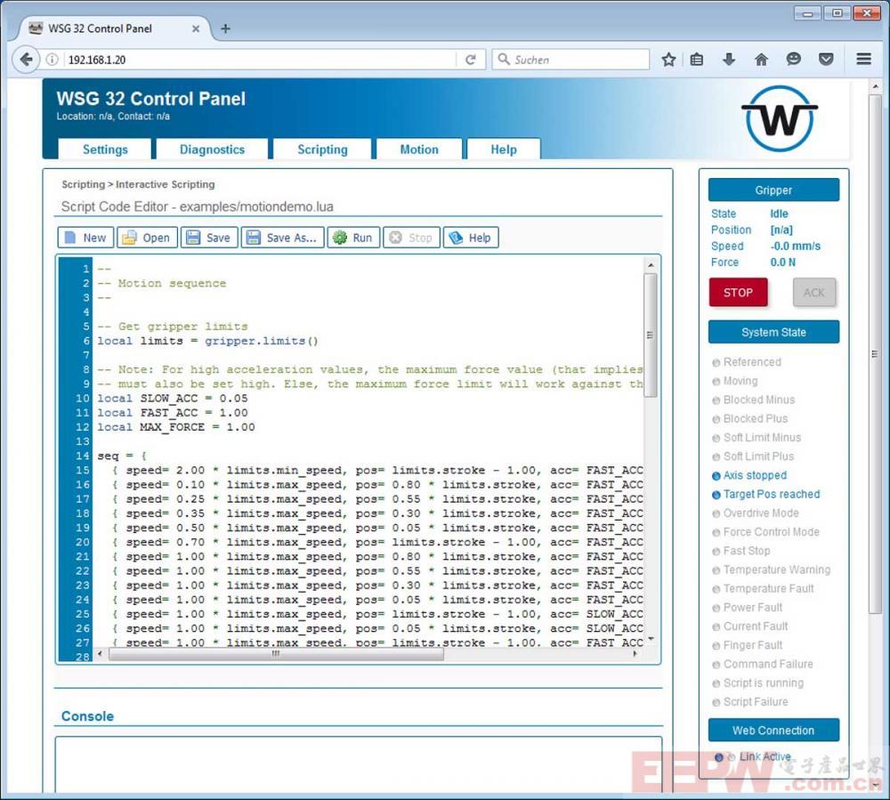Click the page vertical scrollbar thumb
Image resolution: width=890 pixels, height=800 pixels.
coord(875,354)
